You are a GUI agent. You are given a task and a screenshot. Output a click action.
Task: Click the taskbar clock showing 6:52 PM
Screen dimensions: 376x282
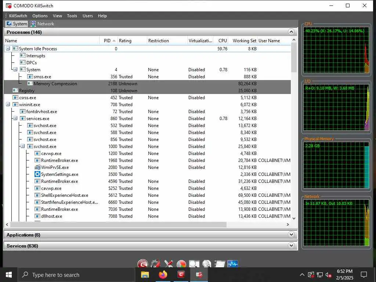(344, 275)
